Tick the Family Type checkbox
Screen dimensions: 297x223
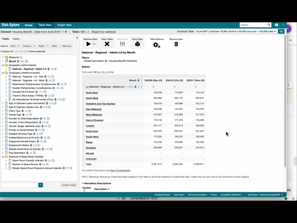[6, 115]
